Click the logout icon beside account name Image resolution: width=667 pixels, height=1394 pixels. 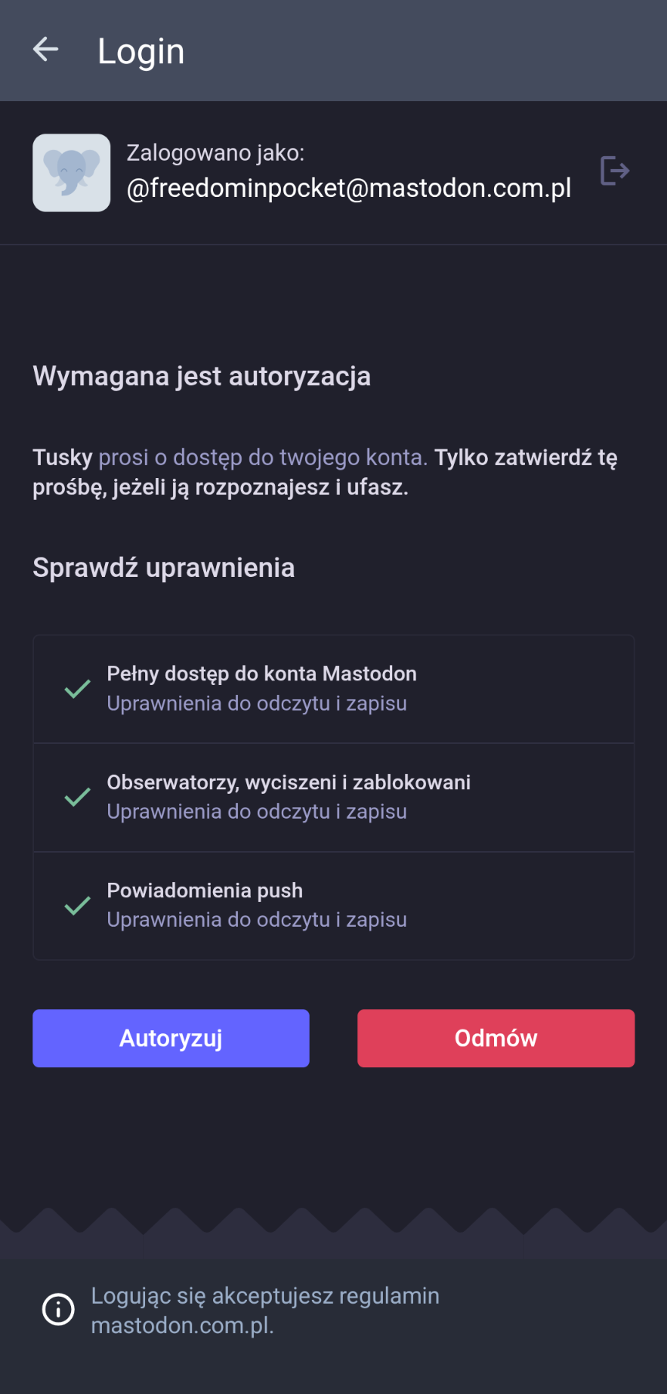click(615, 171)
